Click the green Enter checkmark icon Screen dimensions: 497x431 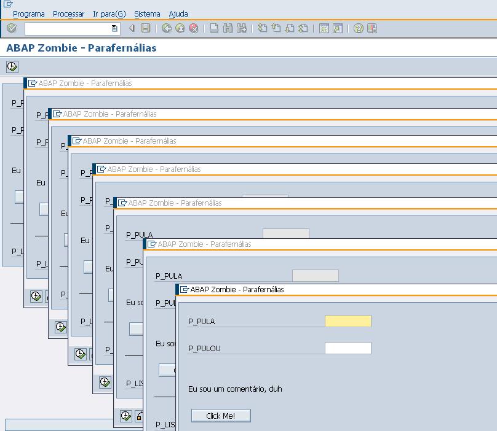click(12, 28)
